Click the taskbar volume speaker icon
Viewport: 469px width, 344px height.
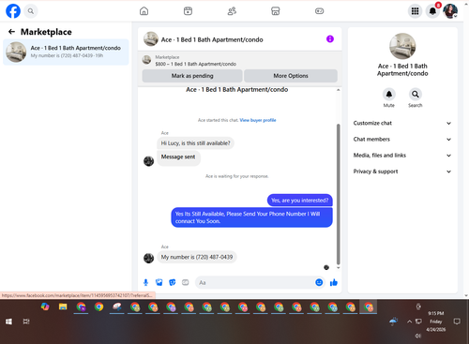[x=417, y=336]
